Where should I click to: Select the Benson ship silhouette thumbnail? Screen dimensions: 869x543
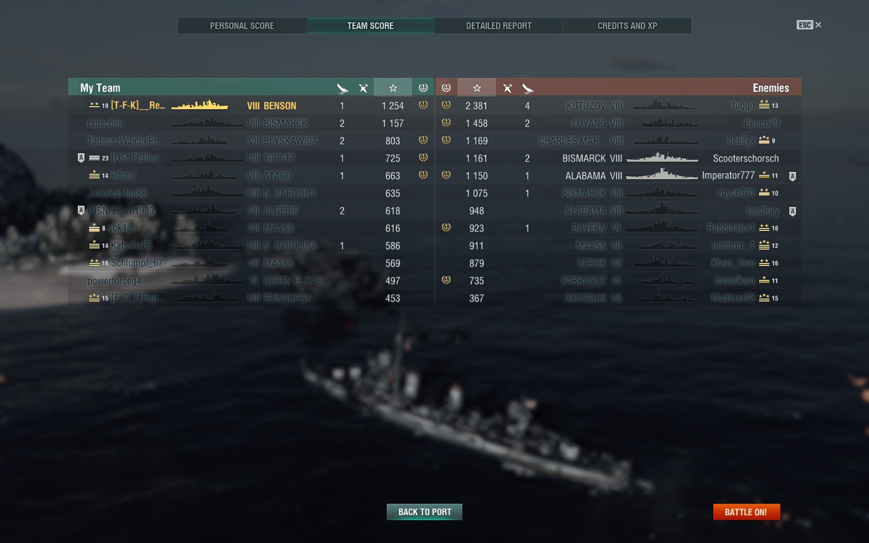(x=200, y=105)
